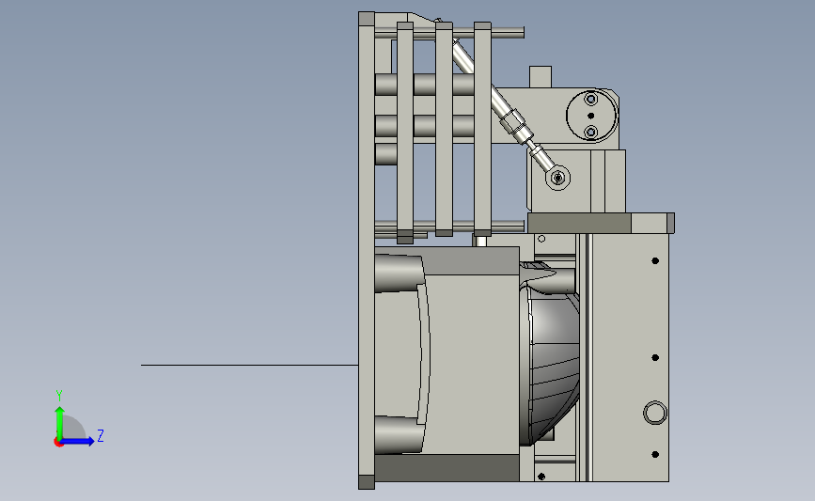The width and height of the screenshot is (815, 501).
Task: Select the small square block atop the assembly
Action: (x=541, y=76)
